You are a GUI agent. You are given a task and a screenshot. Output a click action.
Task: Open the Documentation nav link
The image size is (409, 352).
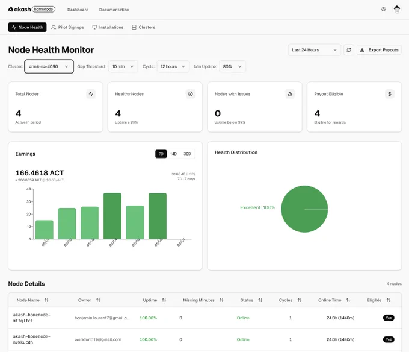114,10
